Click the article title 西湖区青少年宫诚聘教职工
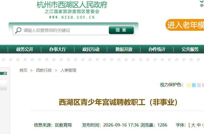Viewport: 204px width, 134px height. pos(102,102)
